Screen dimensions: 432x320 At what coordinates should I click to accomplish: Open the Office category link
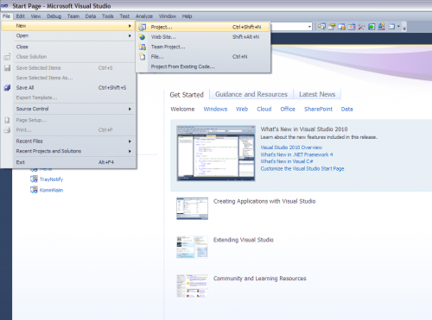click(288, 110)
